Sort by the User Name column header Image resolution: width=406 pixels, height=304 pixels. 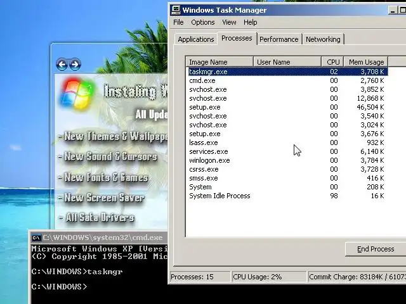pos(287,62)
